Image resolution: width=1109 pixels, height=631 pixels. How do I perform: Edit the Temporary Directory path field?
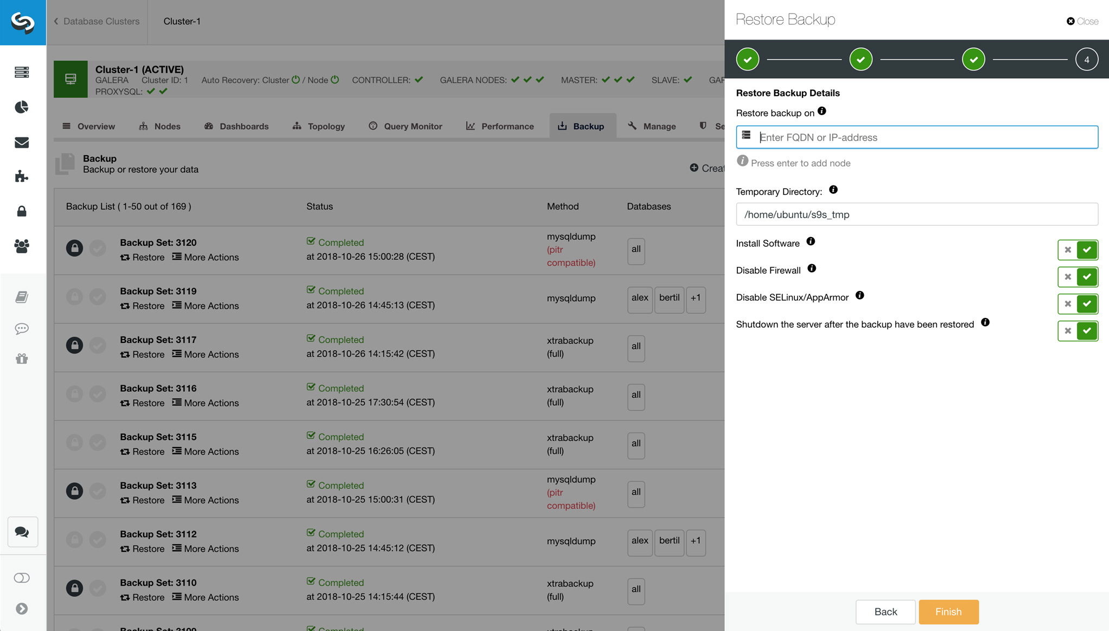pos(917,214)
